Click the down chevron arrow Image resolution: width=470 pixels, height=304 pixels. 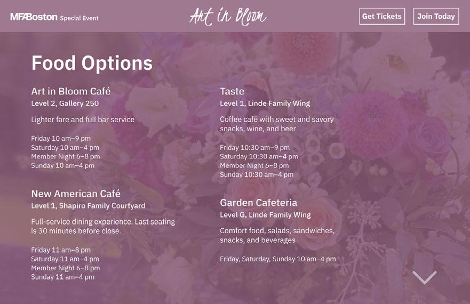pyautogui.click(x=425, y=277)
